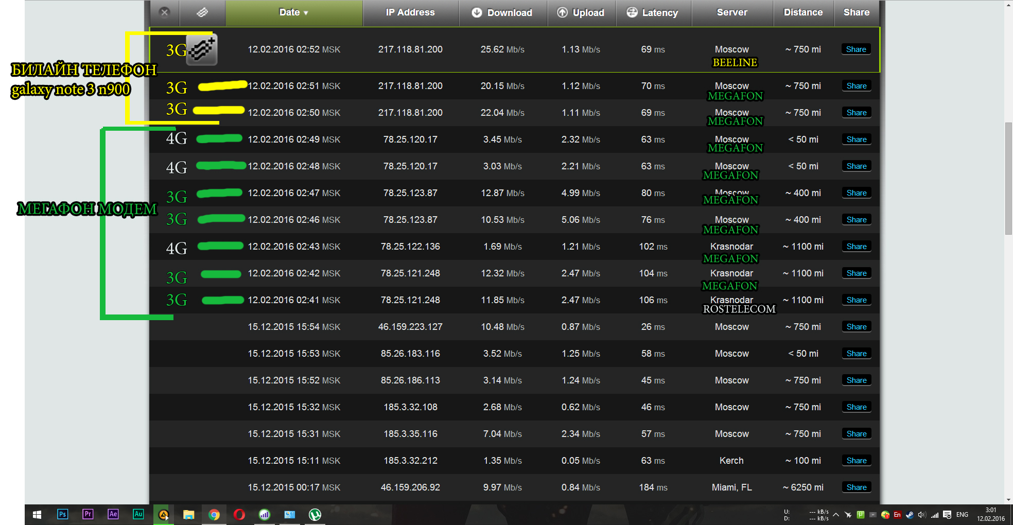Click the eraser icon in results header

(202, 12)
